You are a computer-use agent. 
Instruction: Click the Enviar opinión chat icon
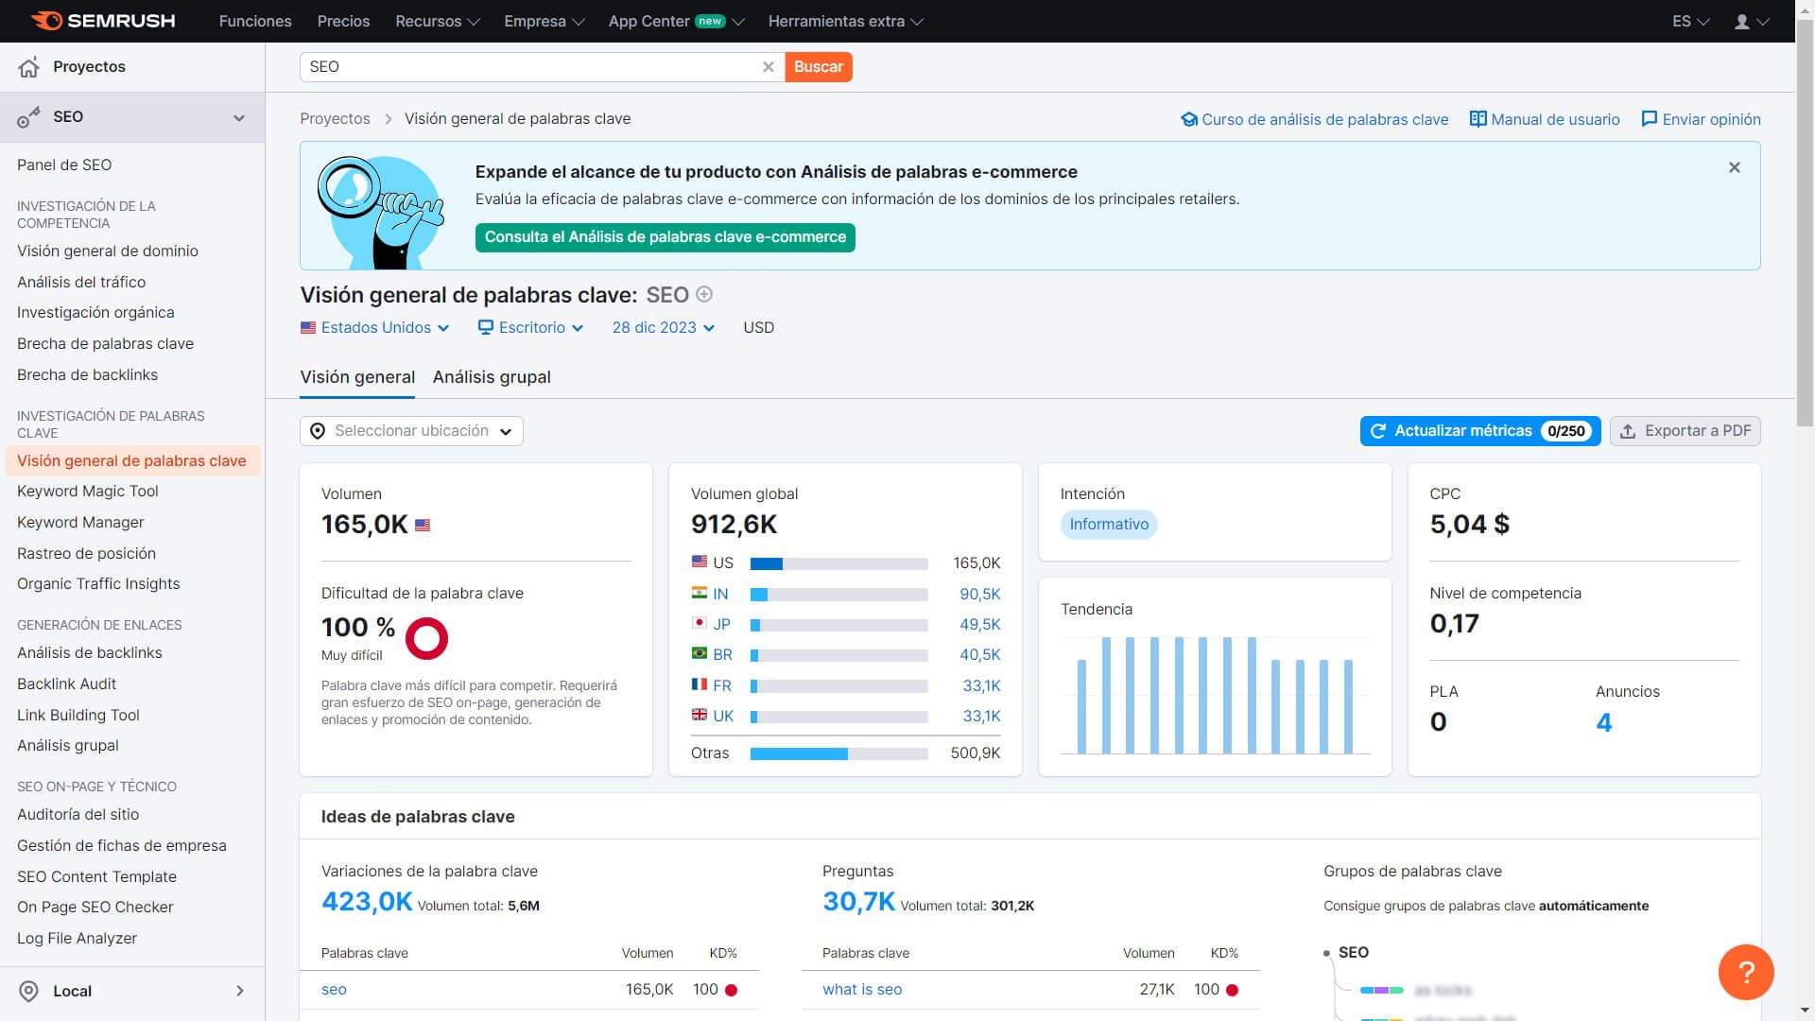tap(1650, 119)
